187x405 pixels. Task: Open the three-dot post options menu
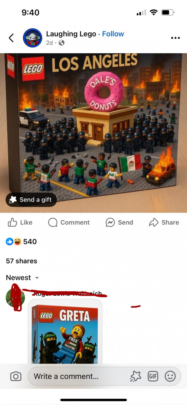point(175,38)
